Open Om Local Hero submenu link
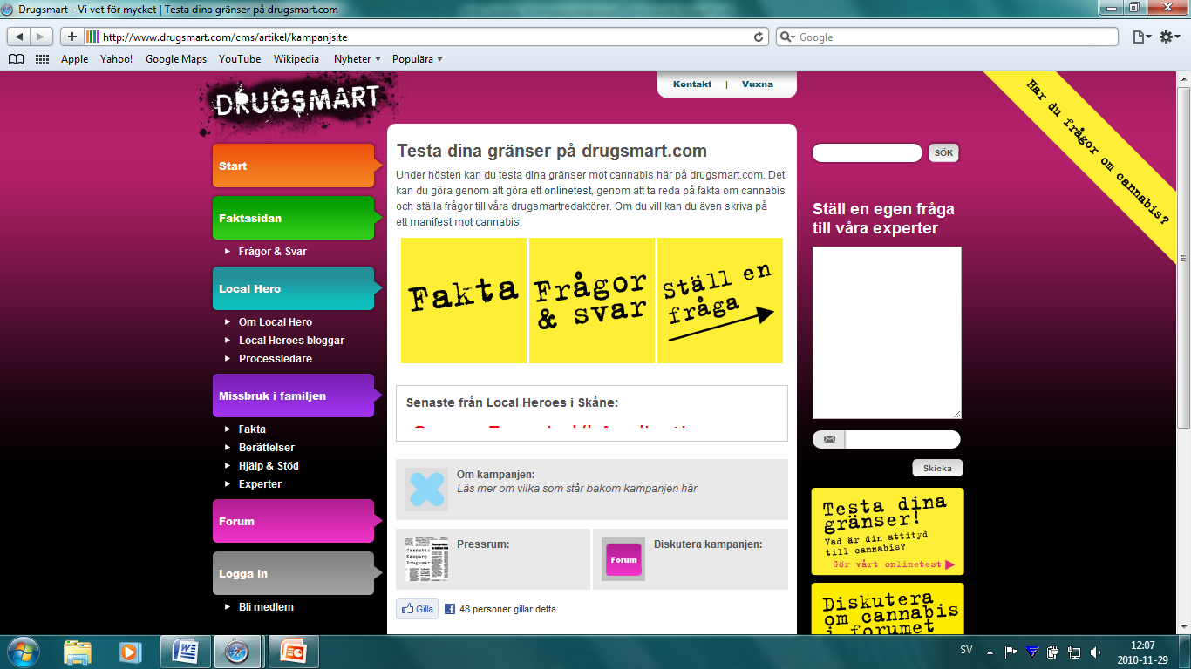1191x669 pixels. pos(276,322)
